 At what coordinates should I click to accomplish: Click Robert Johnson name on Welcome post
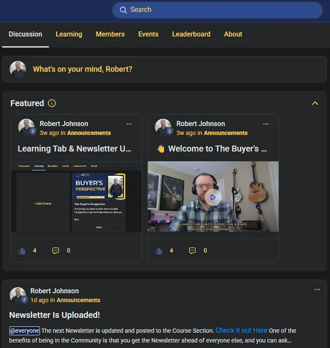click(x=201, y=123)
